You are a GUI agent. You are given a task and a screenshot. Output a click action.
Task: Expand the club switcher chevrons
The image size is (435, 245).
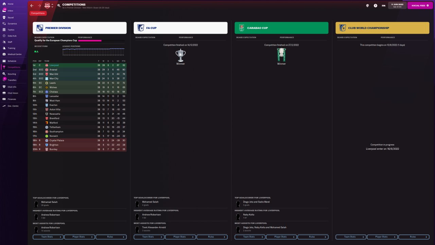tap(52, 5)
